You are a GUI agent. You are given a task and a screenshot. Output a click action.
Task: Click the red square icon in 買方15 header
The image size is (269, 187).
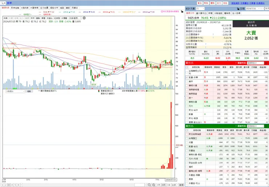pos(266,63)
